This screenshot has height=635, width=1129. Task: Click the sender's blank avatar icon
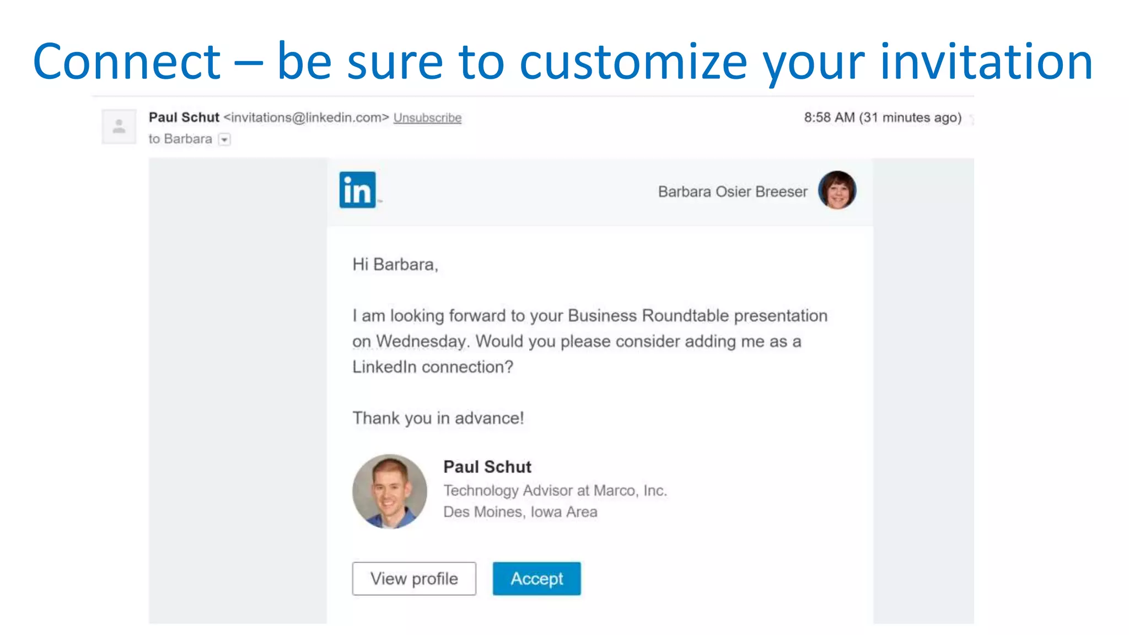tap(119, 127)
